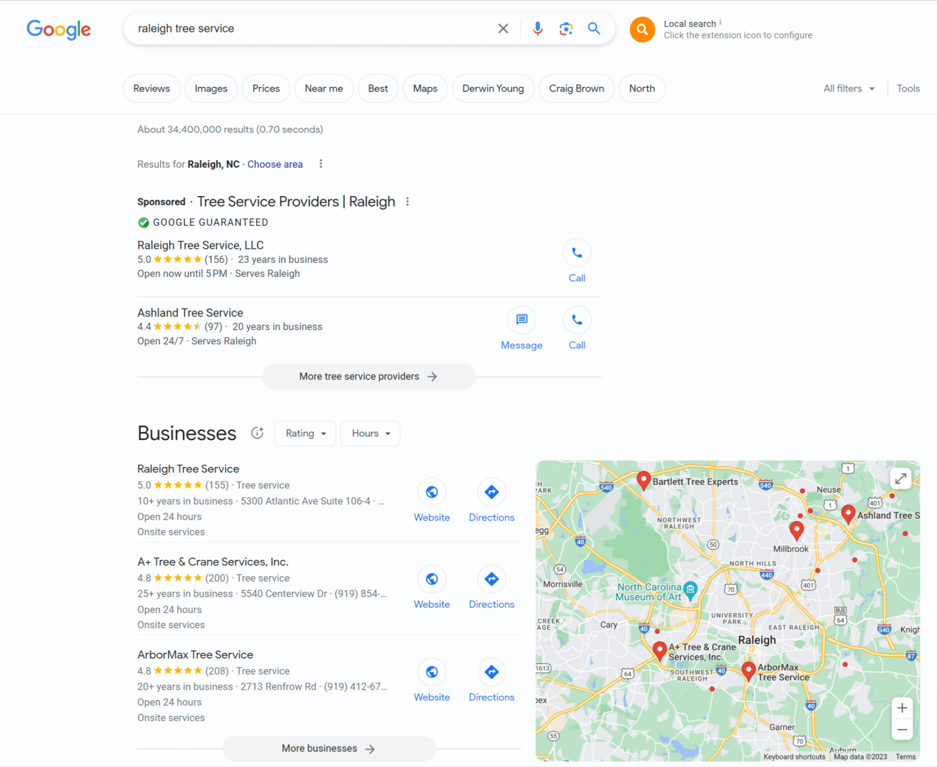Click the More businesses button

click(x=328, y=748)
